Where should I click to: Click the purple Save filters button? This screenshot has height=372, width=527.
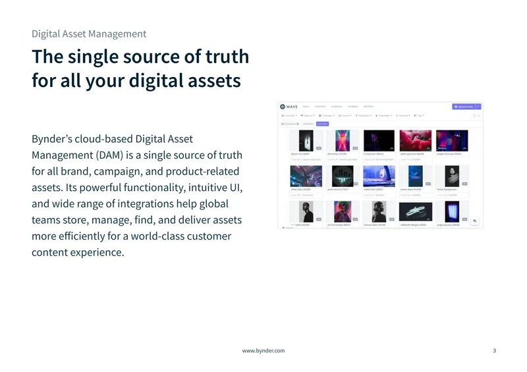click(x=322, y=124)
